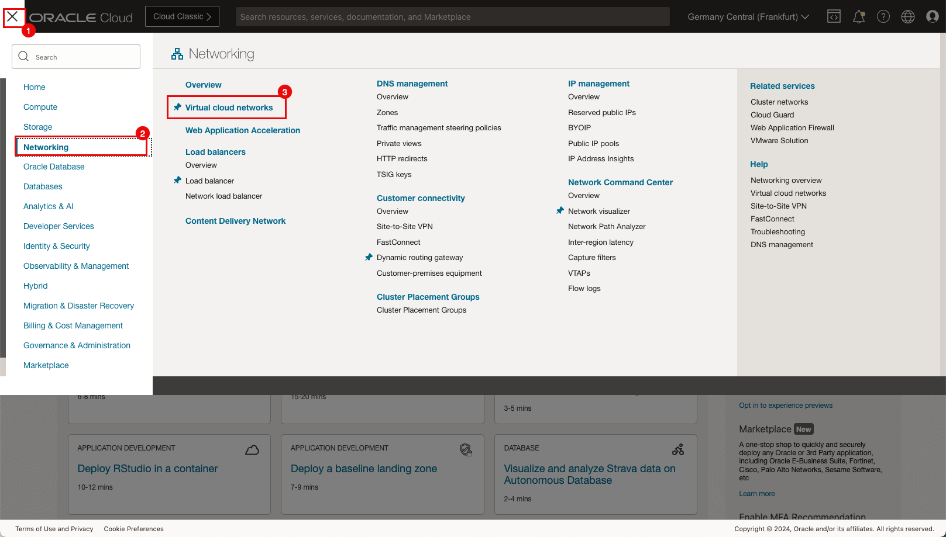Open Cloud Shell developer tools icon

pos(834,17)
